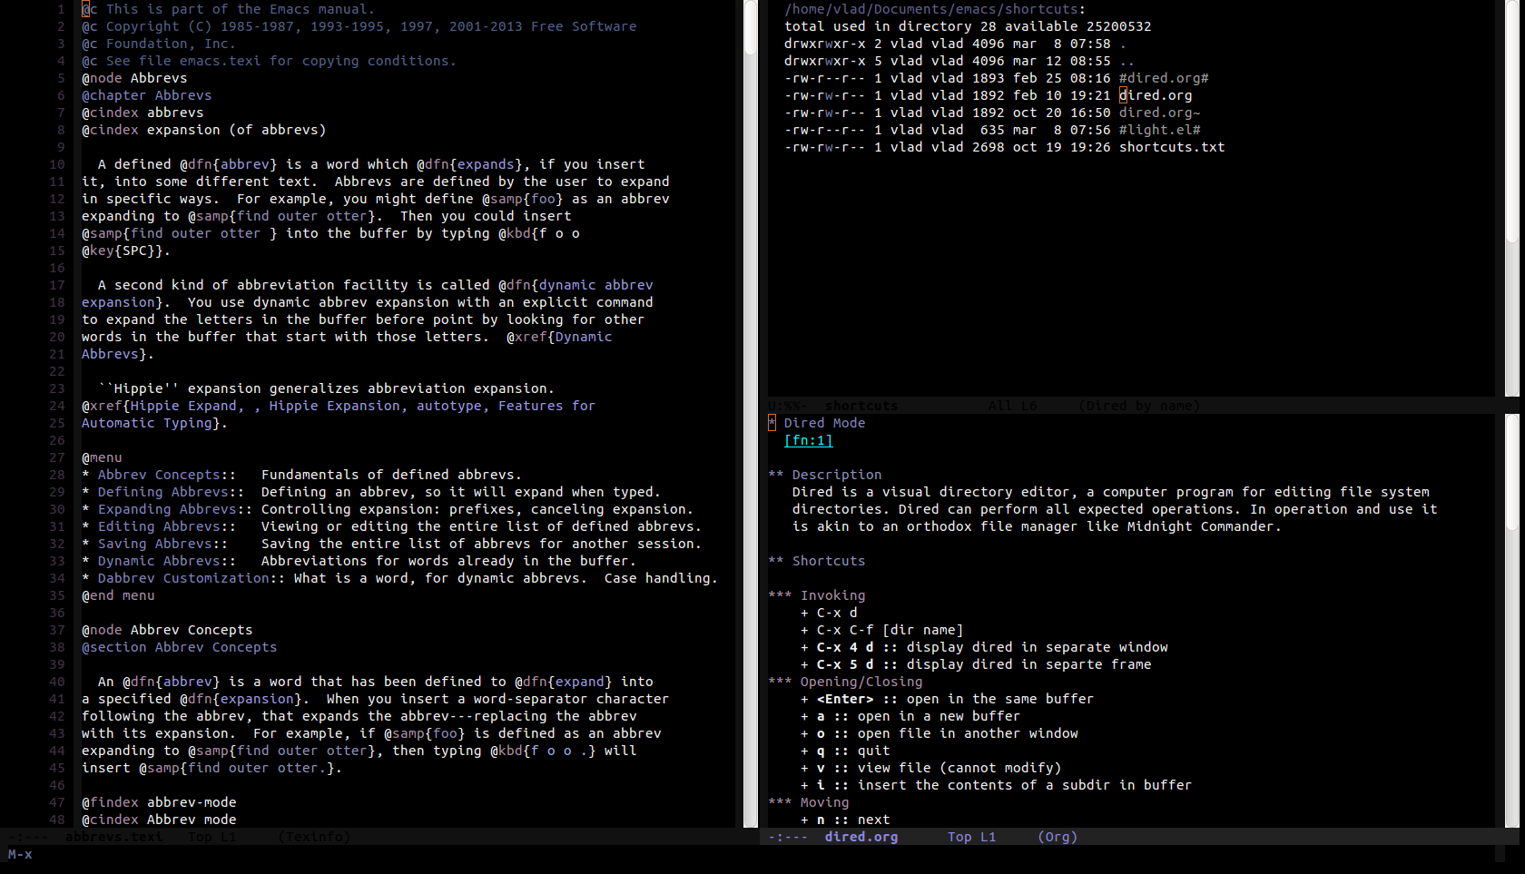
Task: Fold the 'Dired Mode' org heading
Action: [x=824, y=423]
